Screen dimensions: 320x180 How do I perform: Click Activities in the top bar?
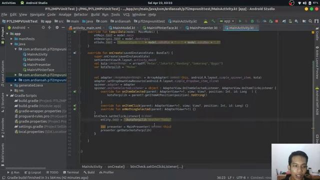(8, 3)
